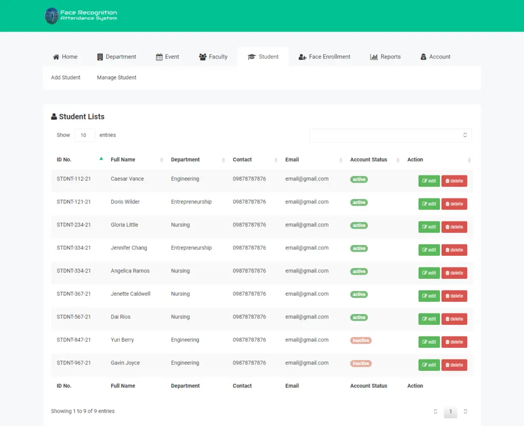The image size is (524, 426).
Task: Open the entries-per-page dropdown showing 10
Action: point(84,135)
